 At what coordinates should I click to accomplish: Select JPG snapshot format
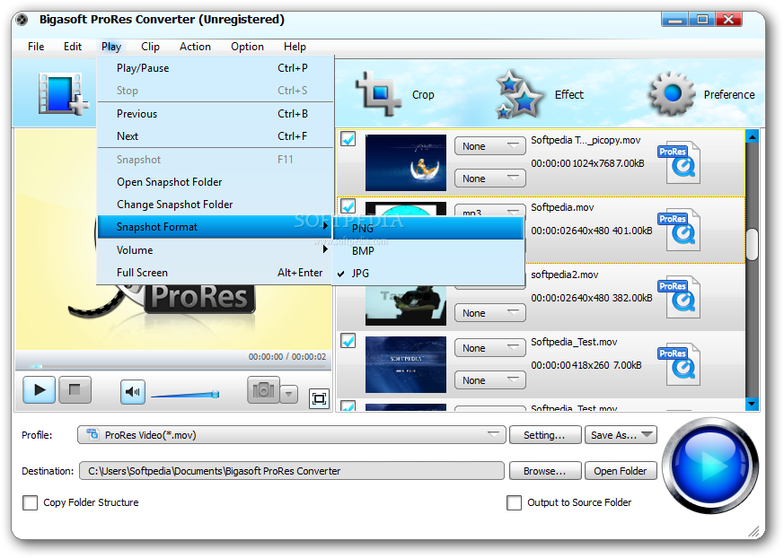coord(429,274)
